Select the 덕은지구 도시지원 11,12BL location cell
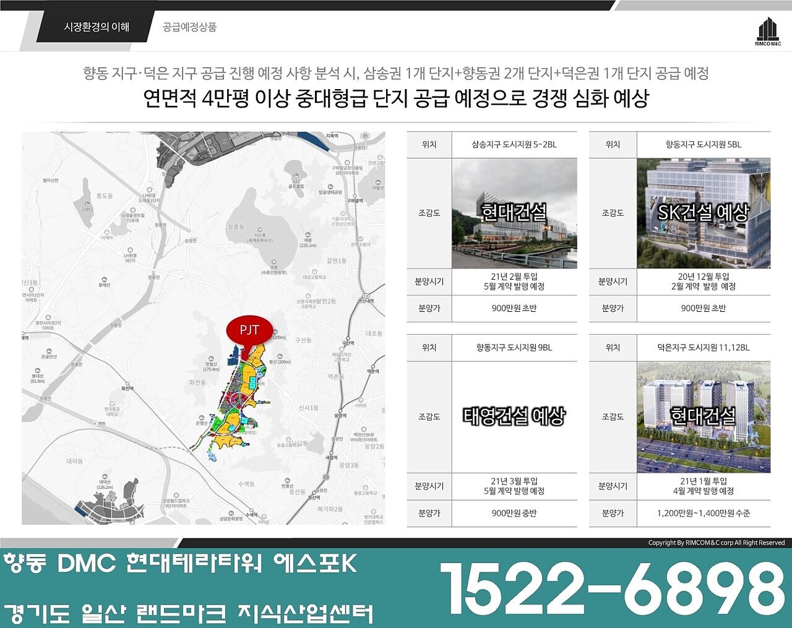 pyautogui.click(x=704, y=348)
